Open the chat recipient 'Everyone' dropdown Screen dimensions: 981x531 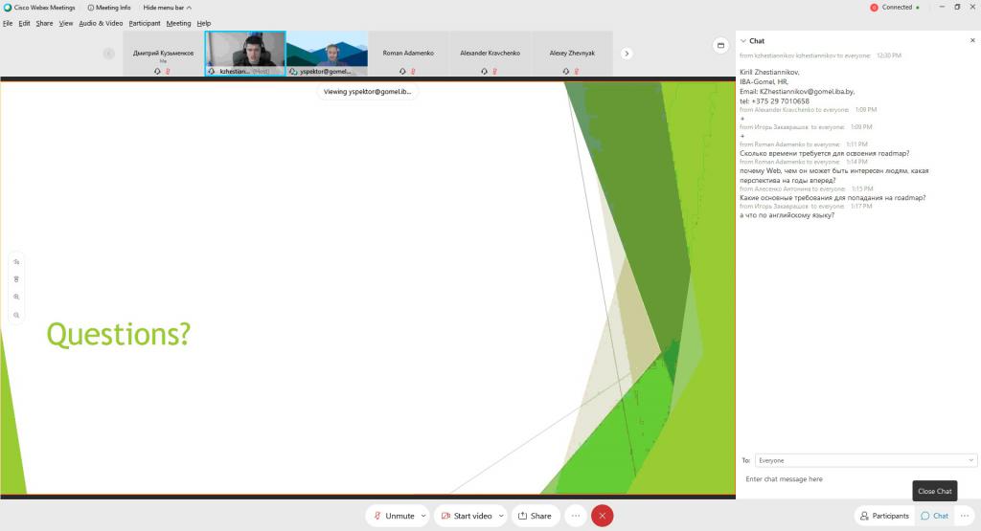click(x=865, y=460)
